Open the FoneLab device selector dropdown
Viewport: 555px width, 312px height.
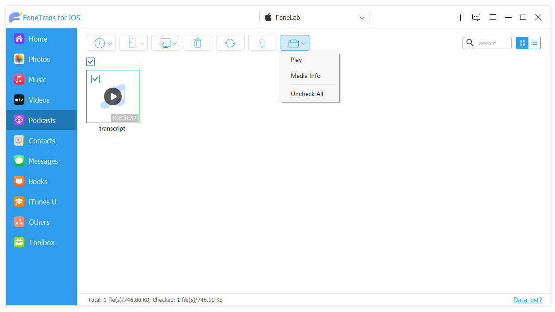314,18
